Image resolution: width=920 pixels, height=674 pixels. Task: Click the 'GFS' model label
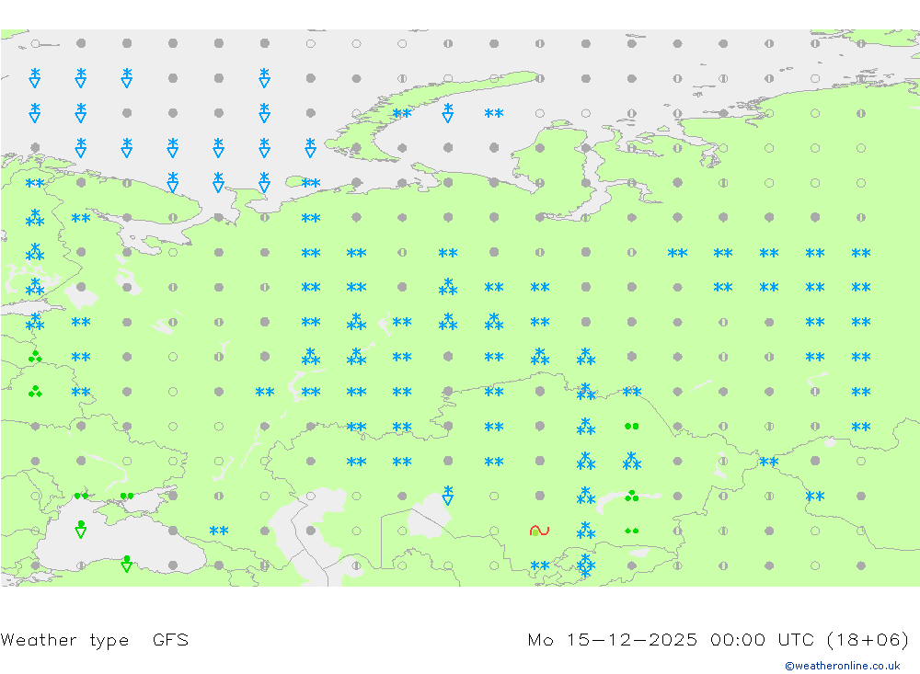(171, 639)
